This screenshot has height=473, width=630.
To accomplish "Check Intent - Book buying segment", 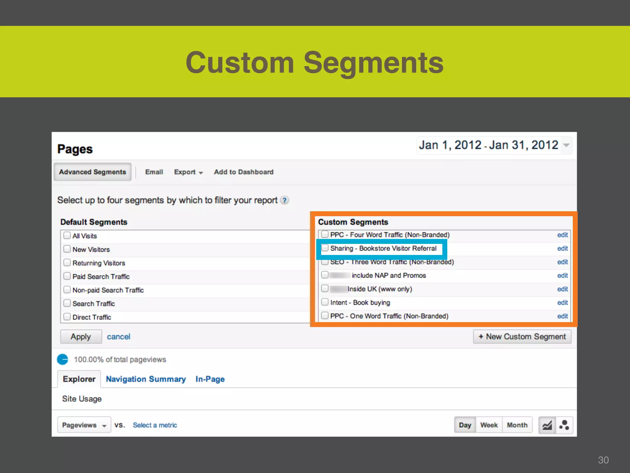I will point(325,302).
